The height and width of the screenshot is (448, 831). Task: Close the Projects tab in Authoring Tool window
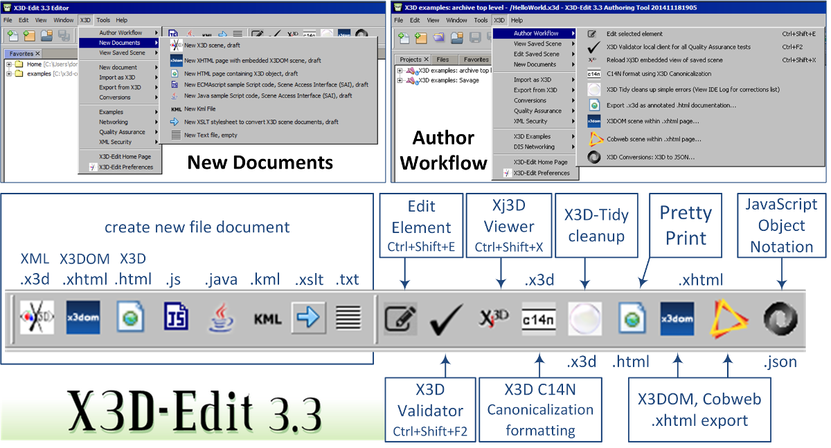tap(426, 59)
